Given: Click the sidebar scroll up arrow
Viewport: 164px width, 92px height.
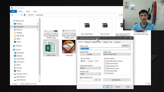Looking at the screenshot, I should pos(39,19).
